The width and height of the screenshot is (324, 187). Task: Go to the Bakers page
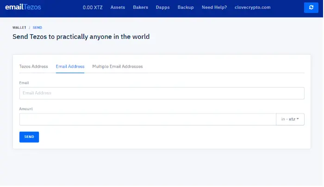pos(141,7)
